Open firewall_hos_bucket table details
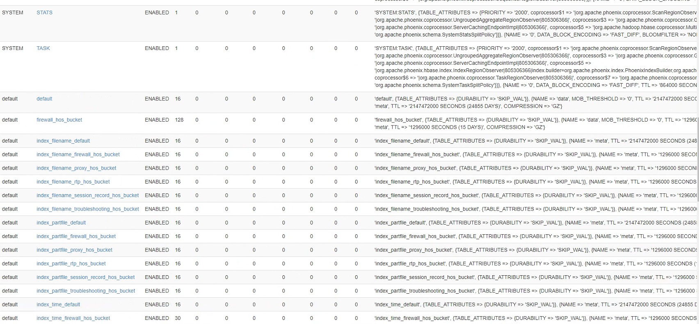699x324 pixels. pos(59,120)
